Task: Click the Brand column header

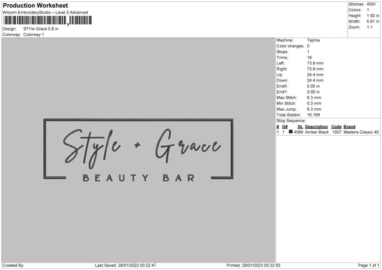Action: 350,127
